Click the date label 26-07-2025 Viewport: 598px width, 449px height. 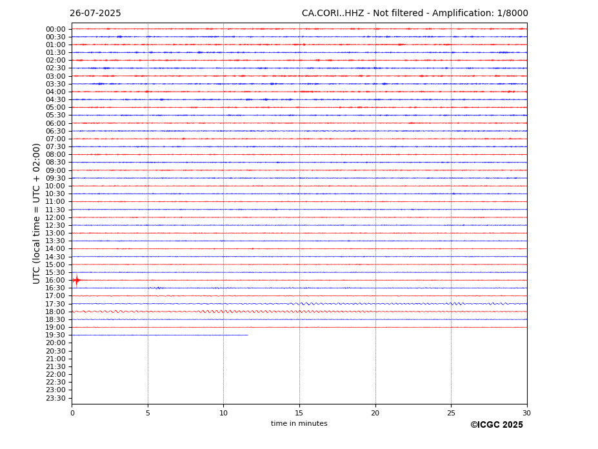point(95,14)
